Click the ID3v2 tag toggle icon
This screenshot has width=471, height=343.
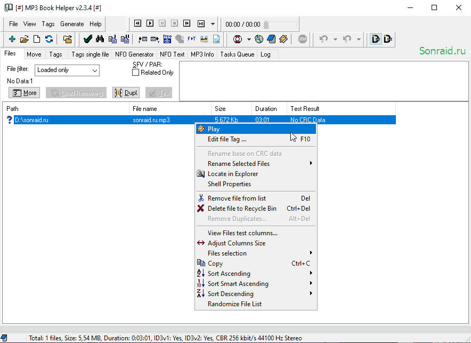pyautogui.click(x=388, y=39)
